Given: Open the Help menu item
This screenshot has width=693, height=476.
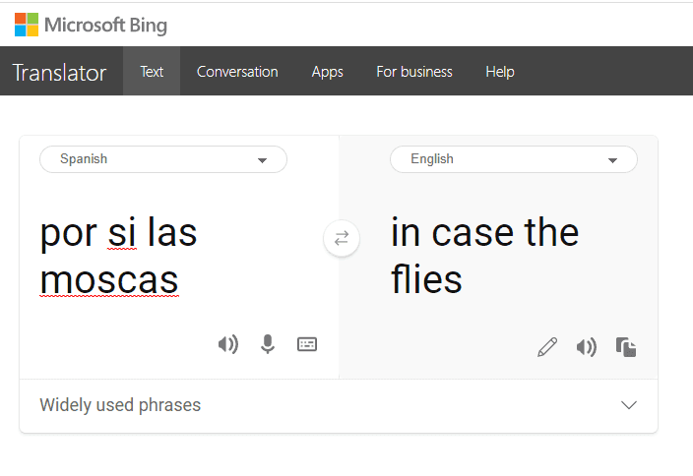Looking at the screenshot, I should [500, 72].
